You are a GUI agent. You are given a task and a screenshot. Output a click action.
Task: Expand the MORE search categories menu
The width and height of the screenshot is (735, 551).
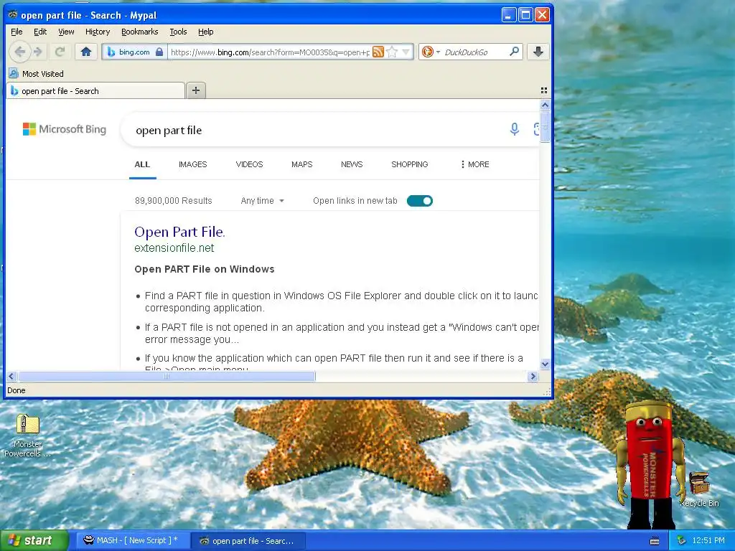[475, 164]
